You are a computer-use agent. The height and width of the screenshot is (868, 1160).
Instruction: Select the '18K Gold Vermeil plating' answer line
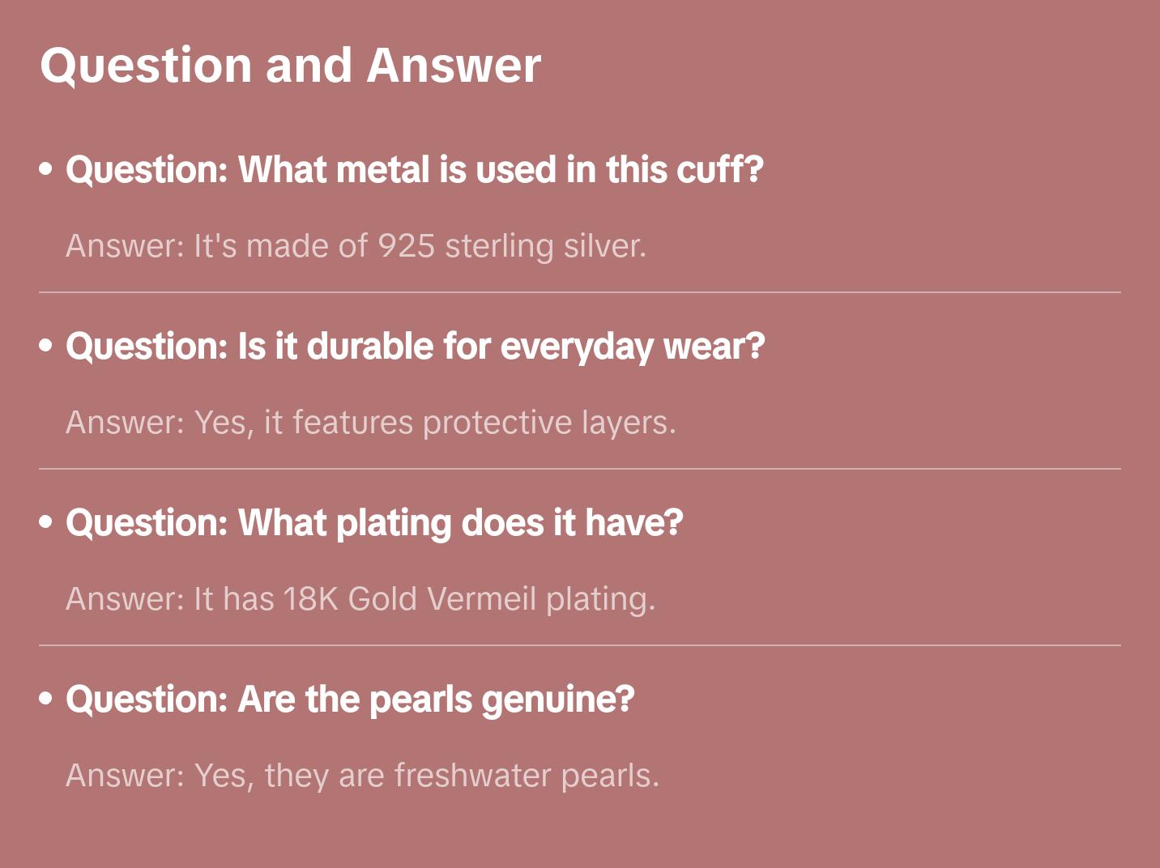click(x=360, y=599)
